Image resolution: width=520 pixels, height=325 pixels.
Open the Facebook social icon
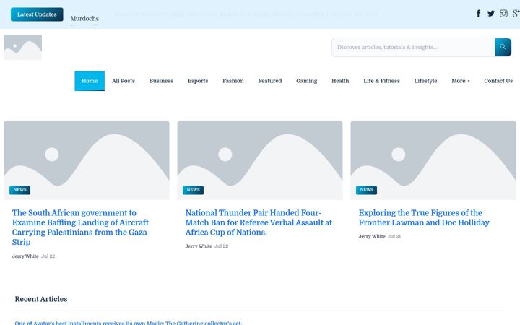click(x=478, y=14)
